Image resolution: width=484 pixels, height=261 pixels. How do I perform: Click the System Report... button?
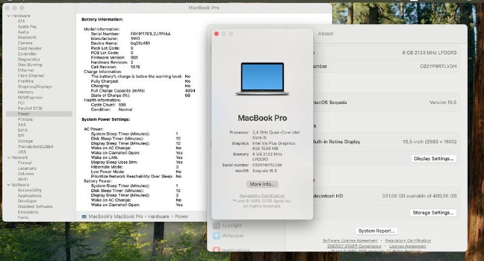tap(376, 231)
